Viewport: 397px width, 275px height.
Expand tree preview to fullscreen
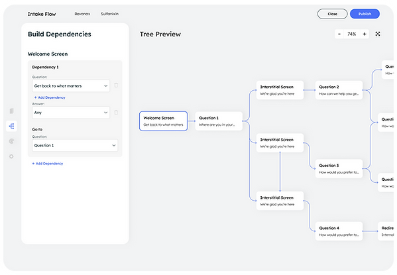[378, 34]
